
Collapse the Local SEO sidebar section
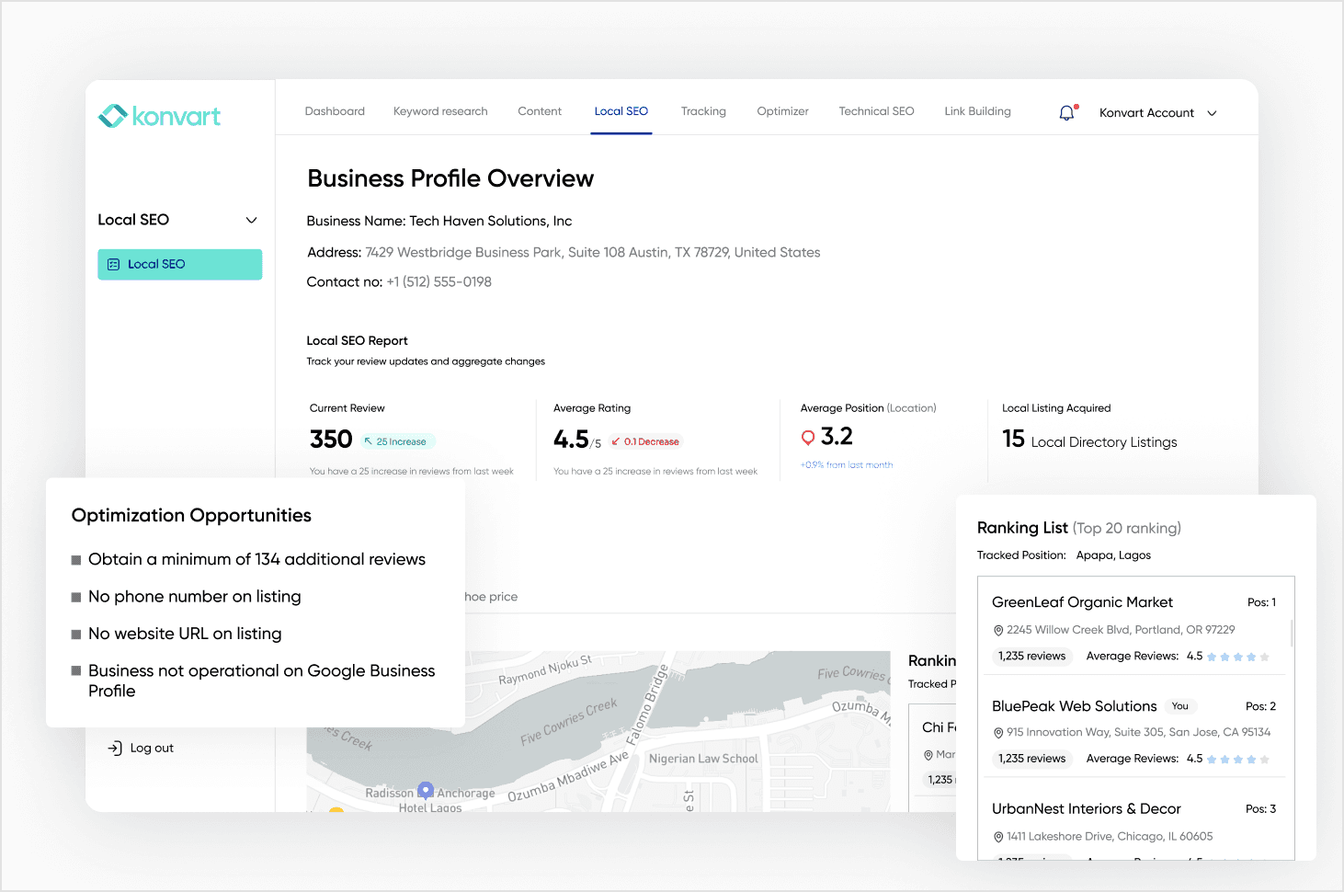click(x=250, y=220)
